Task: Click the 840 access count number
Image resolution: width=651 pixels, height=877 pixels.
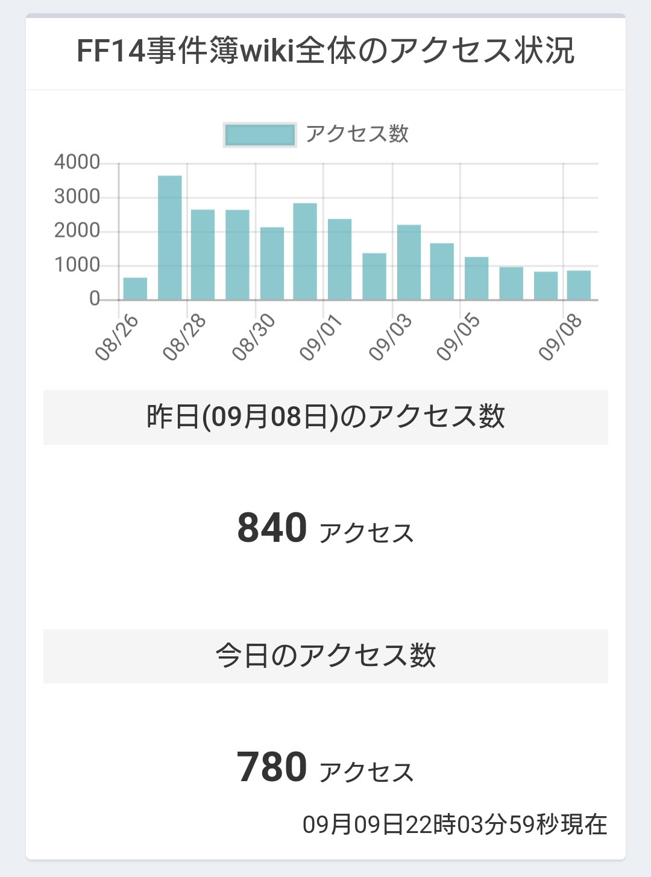Action: [x=272, y=528]
